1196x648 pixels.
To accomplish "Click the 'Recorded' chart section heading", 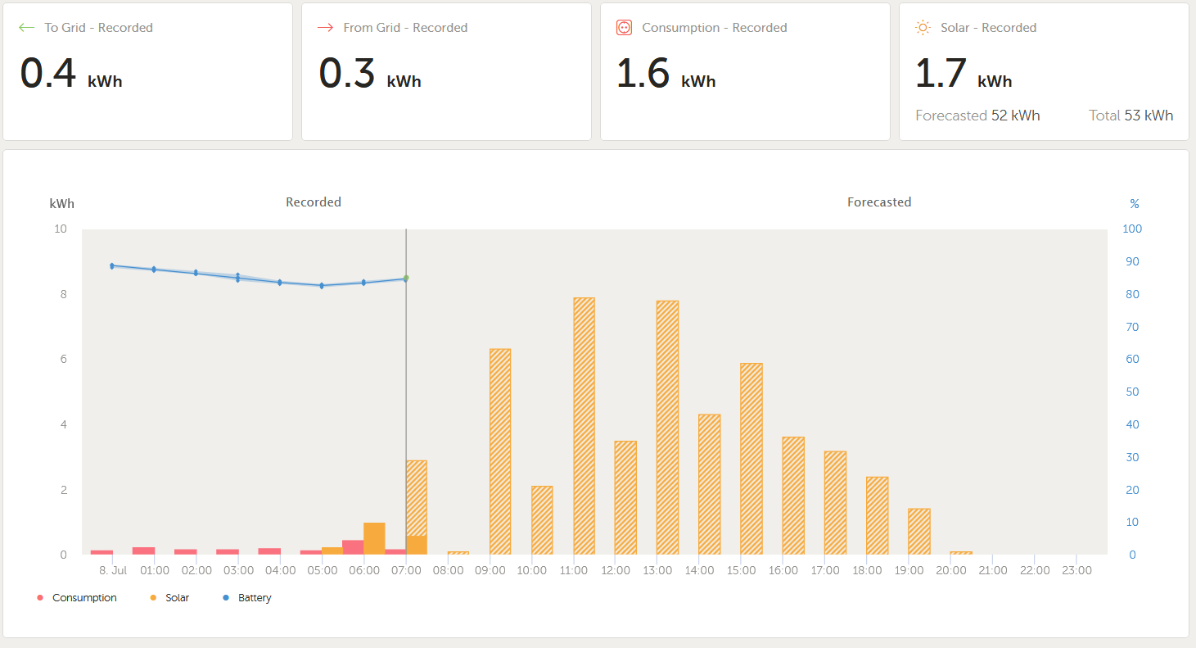I will point(314,202).
